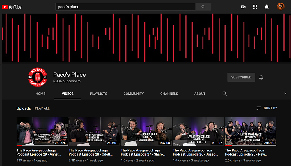Open the YouTube apps grid
This screenshot has width=291, height=166.
[255, 7]
